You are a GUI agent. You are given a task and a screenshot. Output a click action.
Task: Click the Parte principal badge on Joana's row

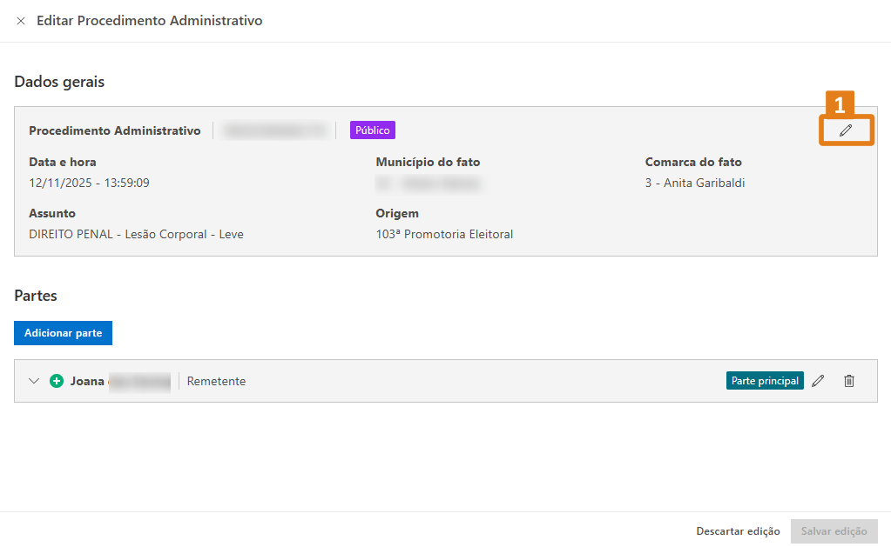coord(765,380)
